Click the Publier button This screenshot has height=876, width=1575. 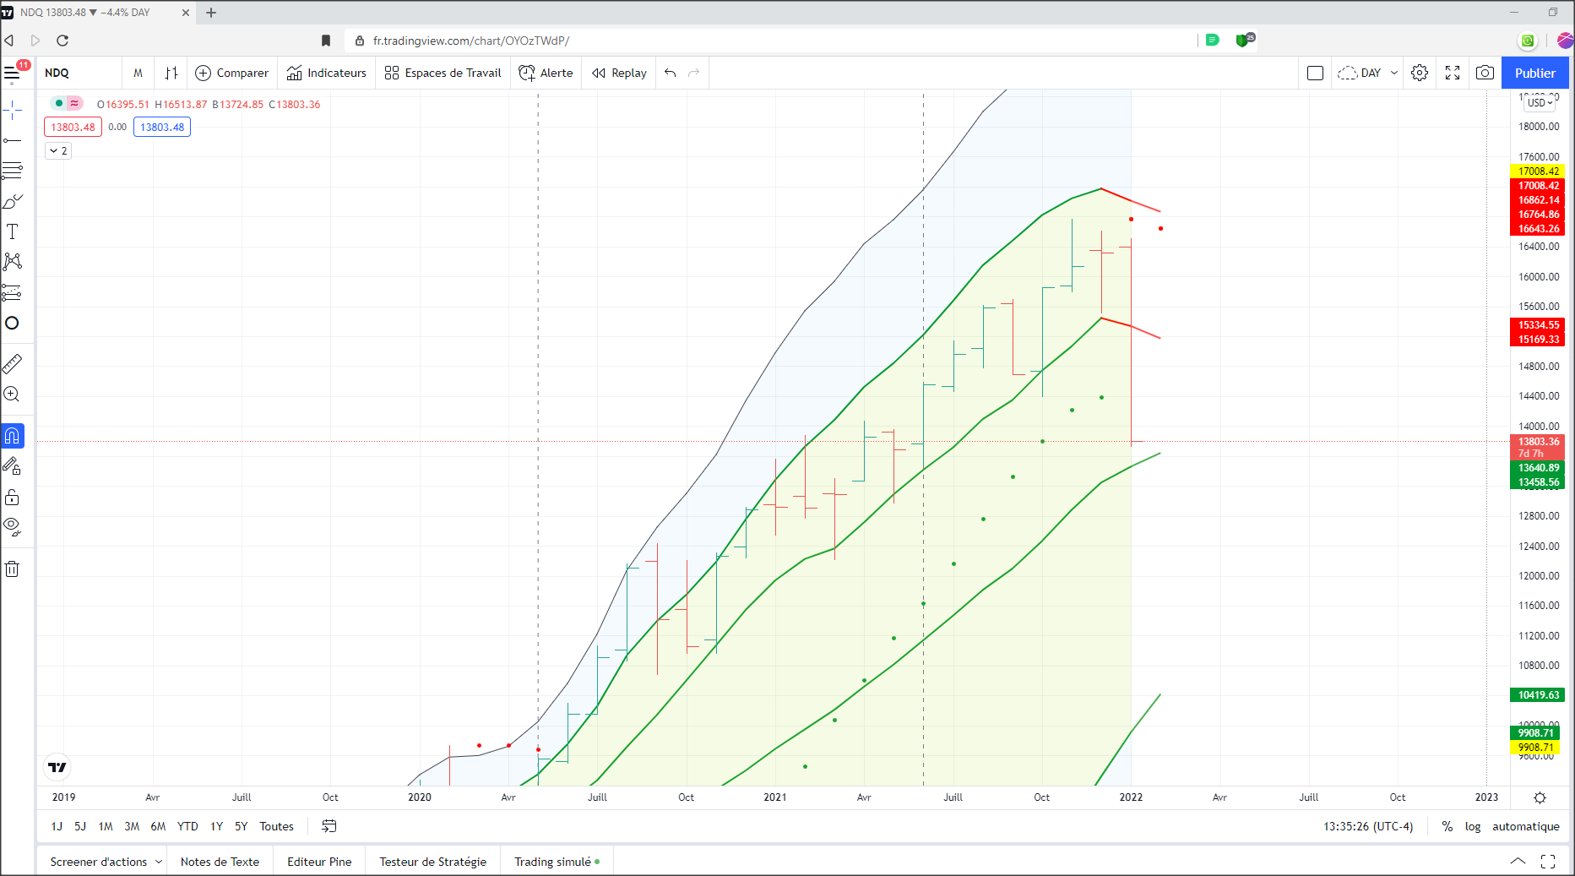(1535, 73)
